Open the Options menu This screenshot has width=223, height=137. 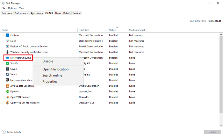click(x=12, y=8)
